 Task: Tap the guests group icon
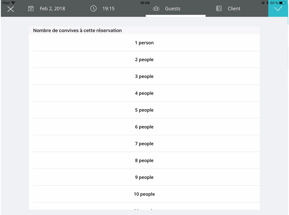click(x=156, y=9)
